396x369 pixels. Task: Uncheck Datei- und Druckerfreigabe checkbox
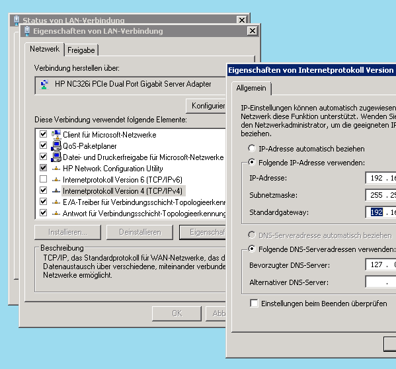[x=44, y=156]
